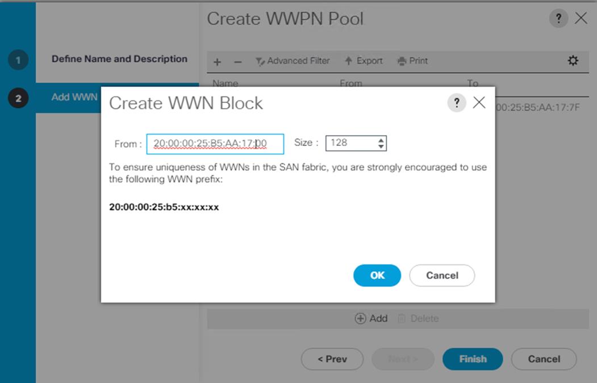597x383 pixels.
Task: Cancel the Create WWPN Pool wizard
Action: [544, 359]
